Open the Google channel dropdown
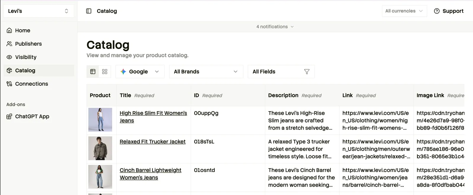 [140, 72]
